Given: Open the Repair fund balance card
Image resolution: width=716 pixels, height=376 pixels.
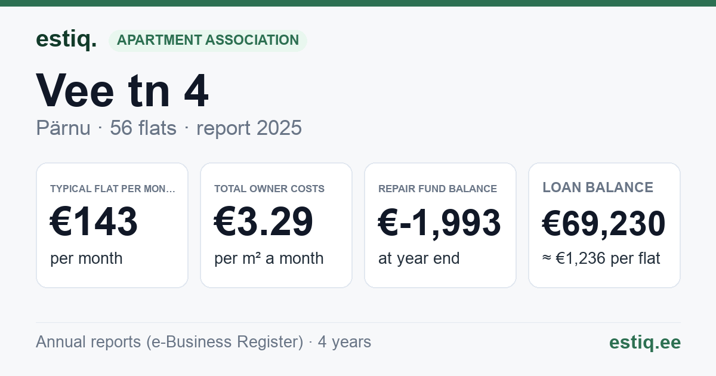Looking at the screenshot, I should click(440, 225).
